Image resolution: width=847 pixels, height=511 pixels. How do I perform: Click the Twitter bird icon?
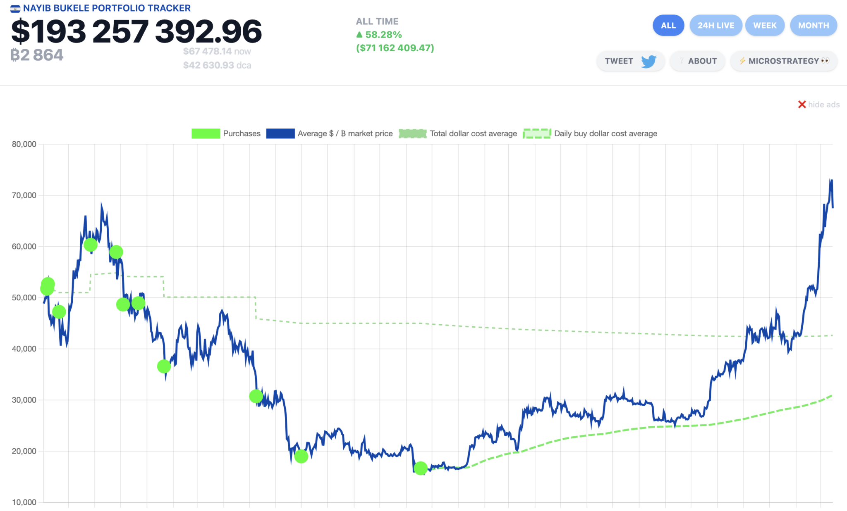click(648, 61)
